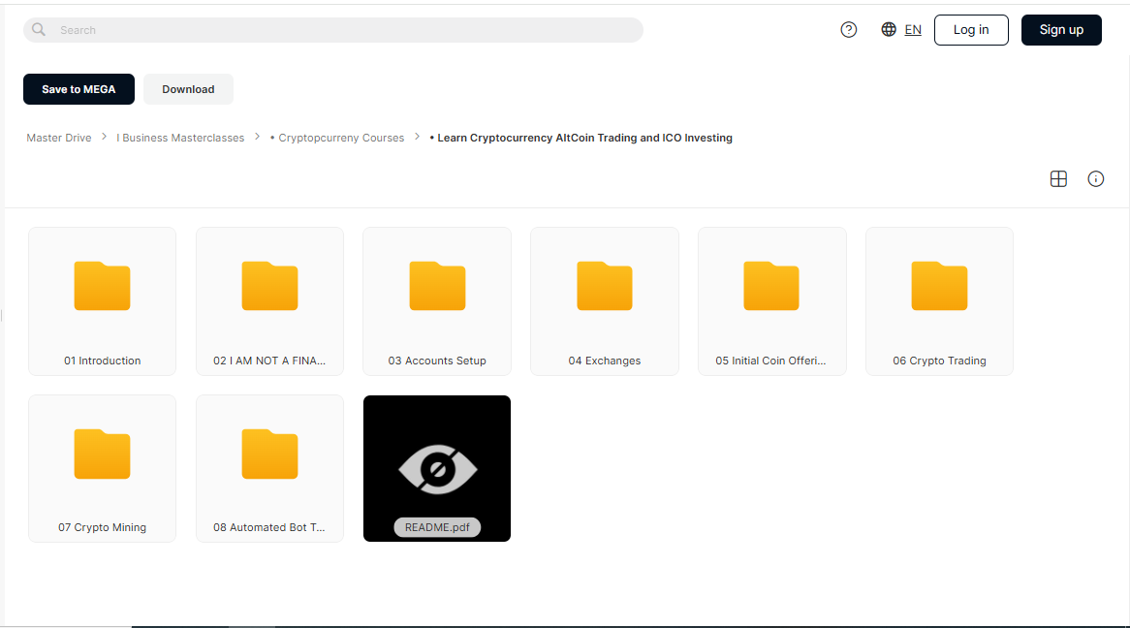Screen dimensions: 1130x628
Task: Click the "06 Crypto Trading" label text
Action: point(939,361)
